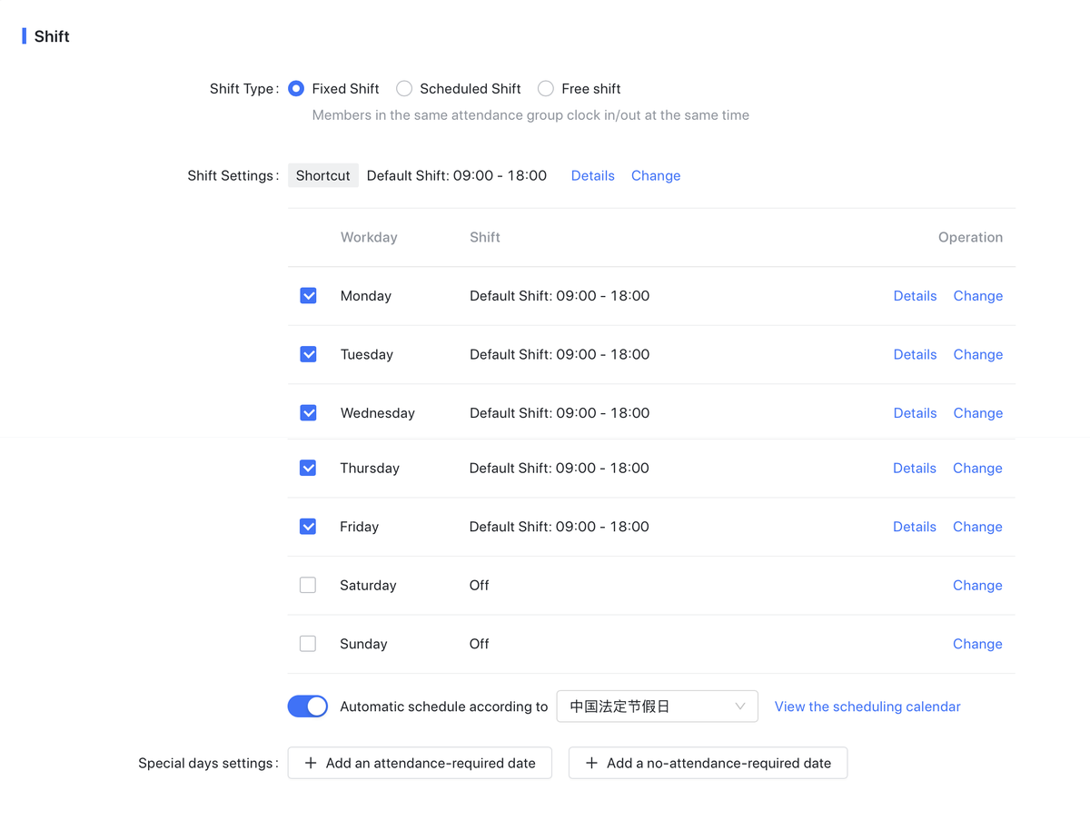Screen dimensions: 1090x830
Task: Click the Shortcut tag in Shift Settings
Action: [x=322, y=176]
